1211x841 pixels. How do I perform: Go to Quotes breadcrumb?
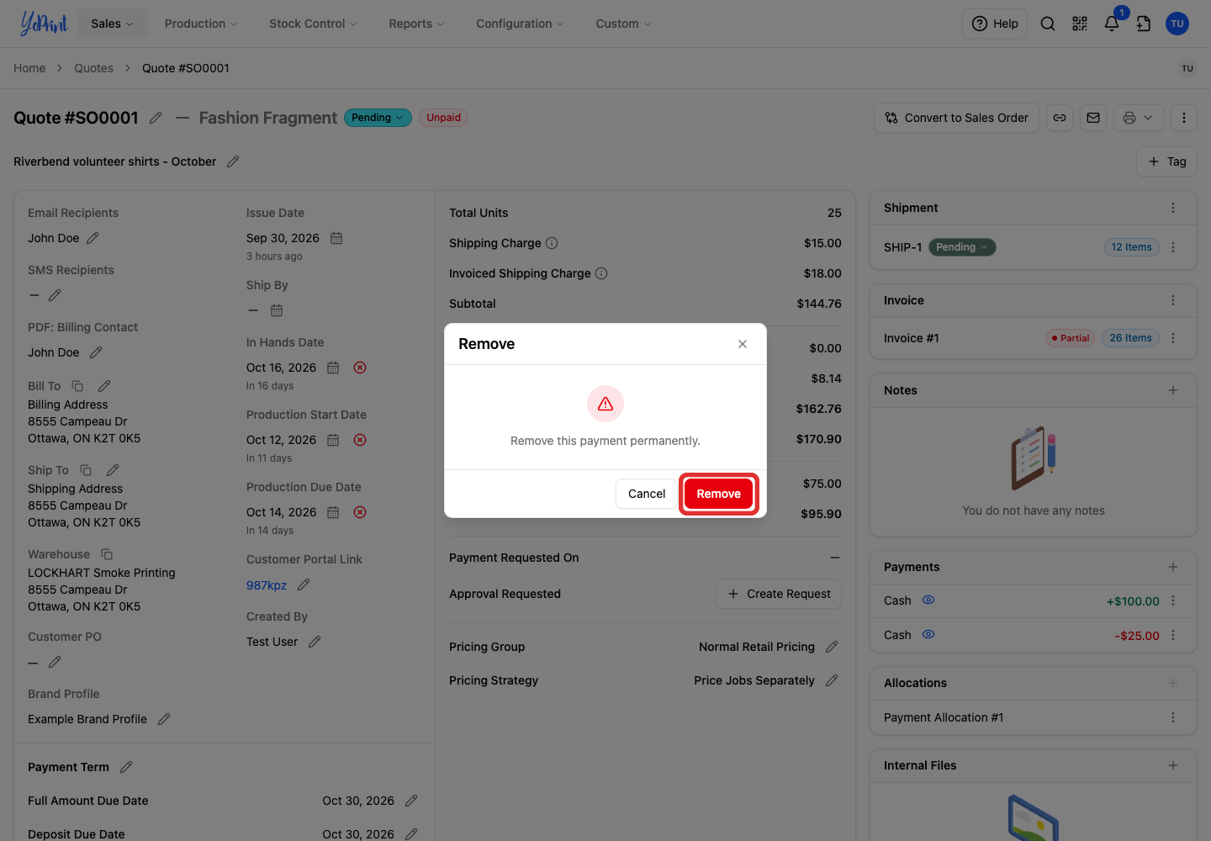(x=93, y=68)
